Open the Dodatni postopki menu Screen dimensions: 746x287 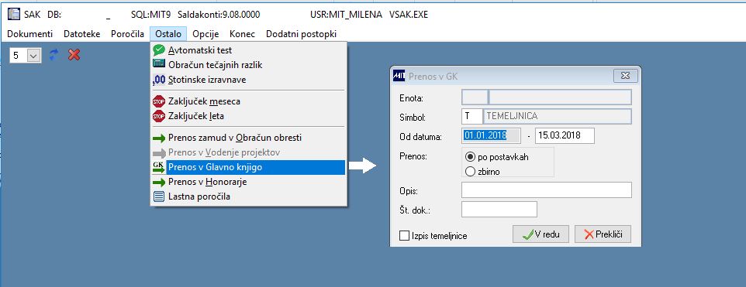point(301,34)
